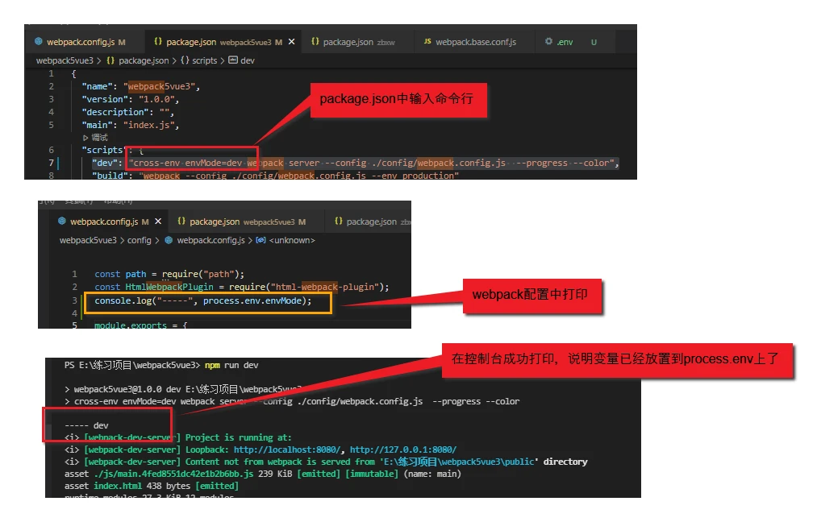Open the dev breadcrumb segment
The height and width of the screenshot is (522, 817).
(x=248, y=60)
